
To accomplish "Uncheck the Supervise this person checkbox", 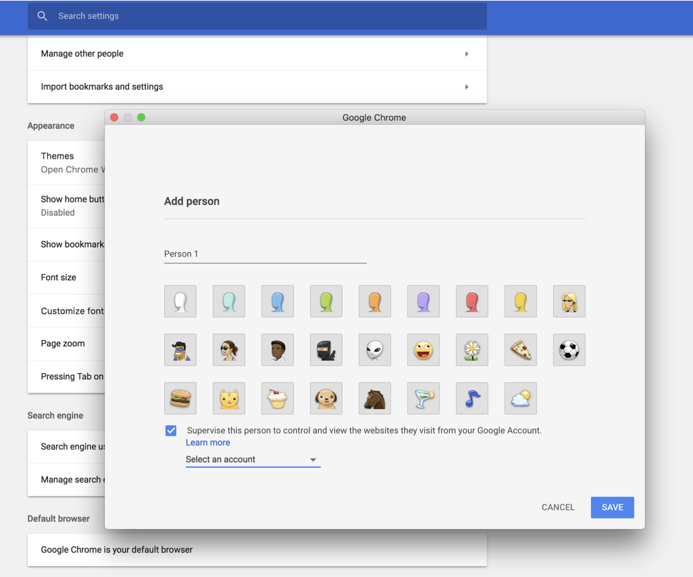I will tap(171, 431).
